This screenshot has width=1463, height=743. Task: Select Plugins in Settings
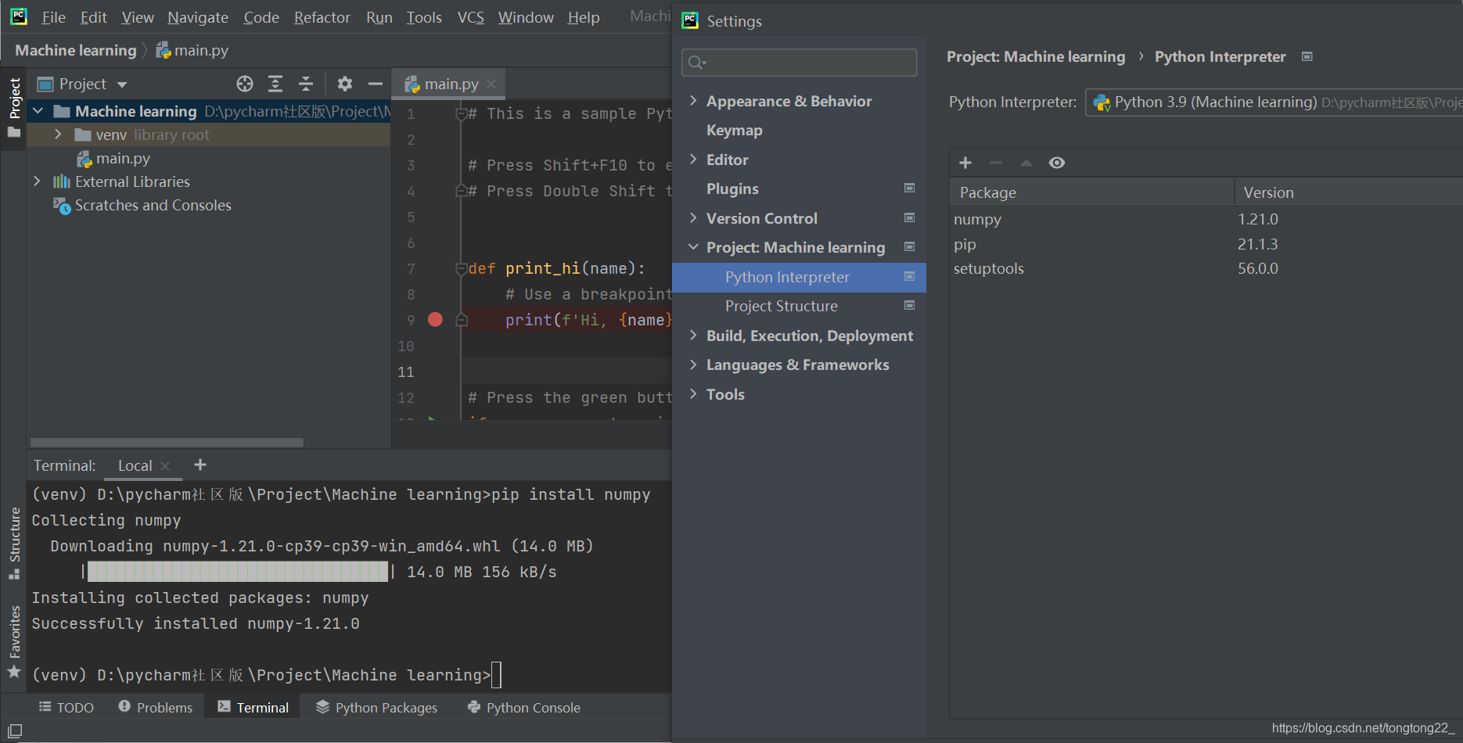(732, 188)
